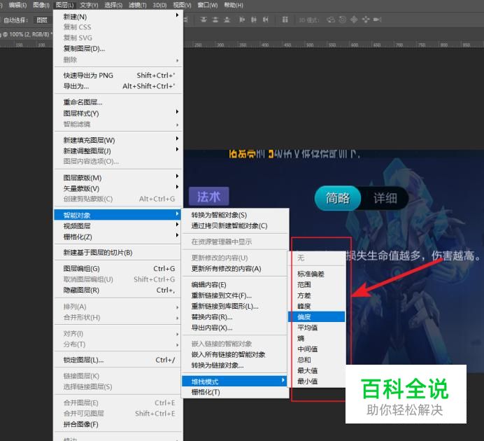Viewport: 484px width, 441px height.
Task: Choose 拼合图像(F)
Action: tap(118, 424)
